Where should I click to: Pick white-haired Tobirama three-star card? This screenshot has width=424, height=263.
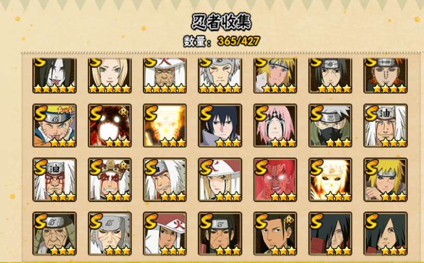(110, 234)
